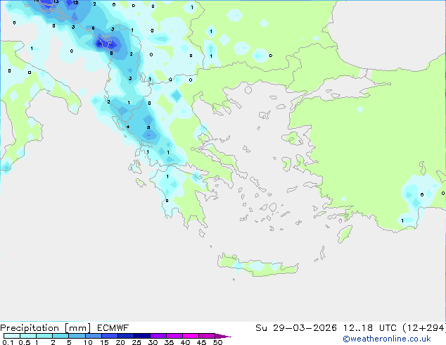
Task: Click the island of Crete on the map
Action: tap(257, 265)
